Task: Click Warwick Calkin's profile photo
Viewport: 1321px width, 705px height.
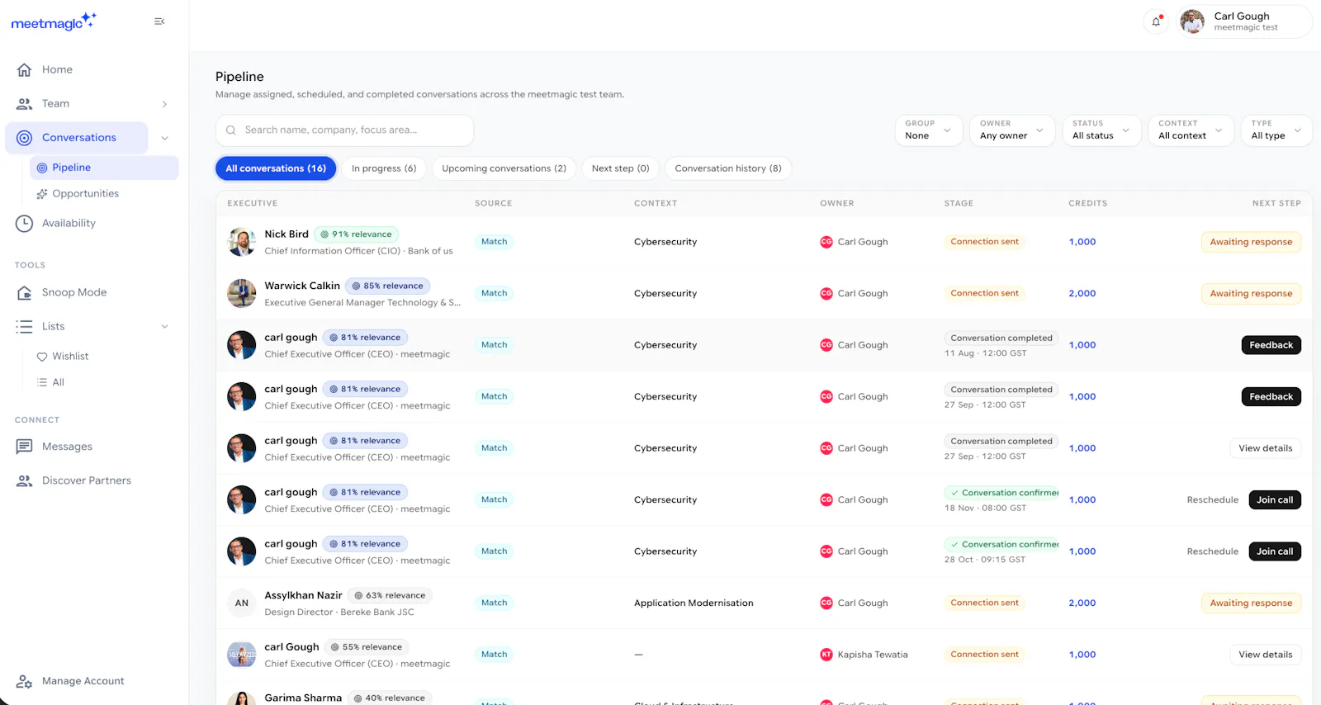Action: (242, 294)
